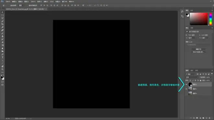This screenshot has height=120, width=214.
Task: Click the add layer mask icon
Action: 197,118
